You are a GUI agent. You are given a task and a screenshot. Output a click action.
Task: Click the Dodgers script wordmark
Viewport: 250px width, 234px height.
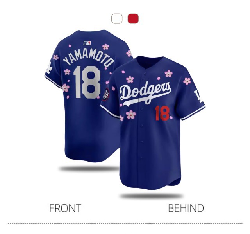[x=145, y=94]
